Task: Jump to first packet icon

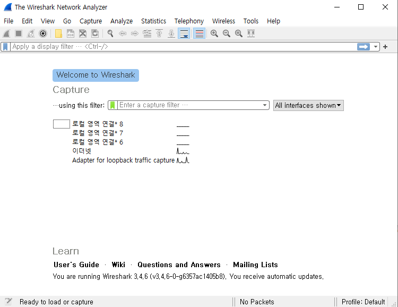Action: 159,33
